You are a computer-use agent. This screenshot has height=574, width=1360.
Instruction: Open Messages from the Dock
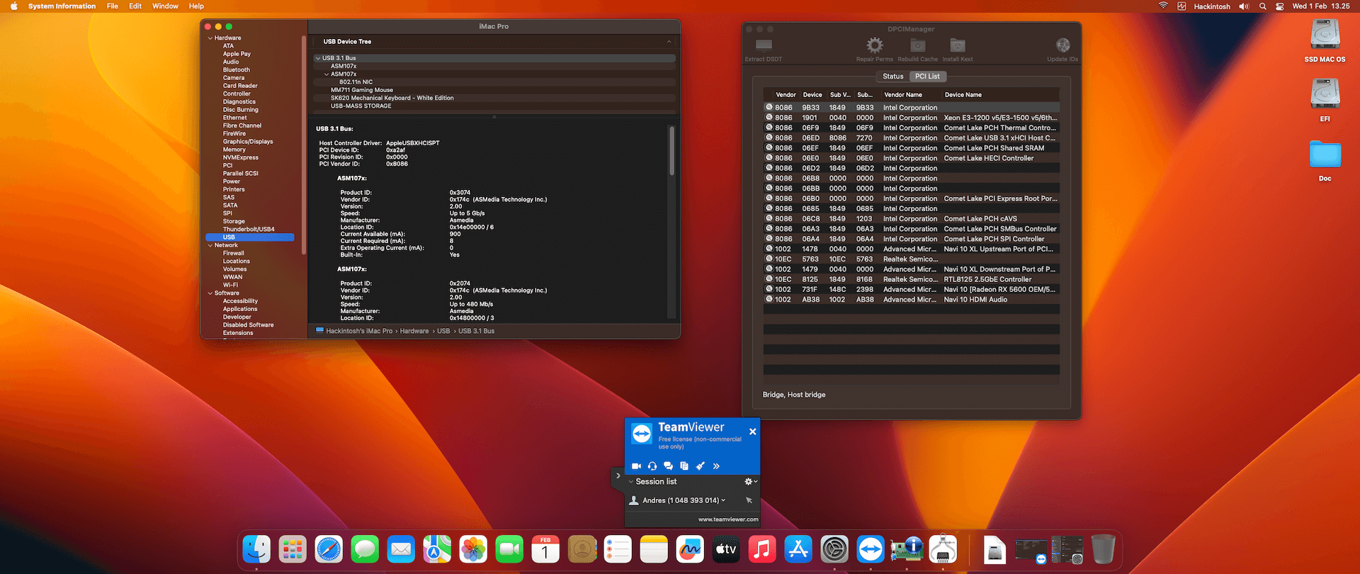[x=365, y=549]
